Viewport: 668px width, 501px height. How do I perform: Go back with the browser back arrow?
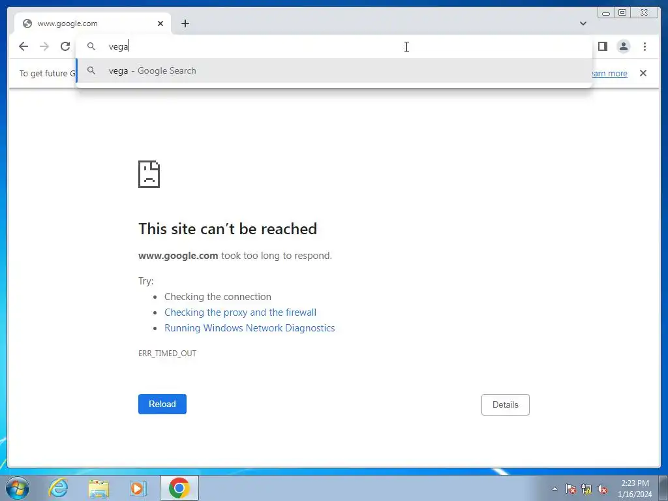tap(23, 46)
